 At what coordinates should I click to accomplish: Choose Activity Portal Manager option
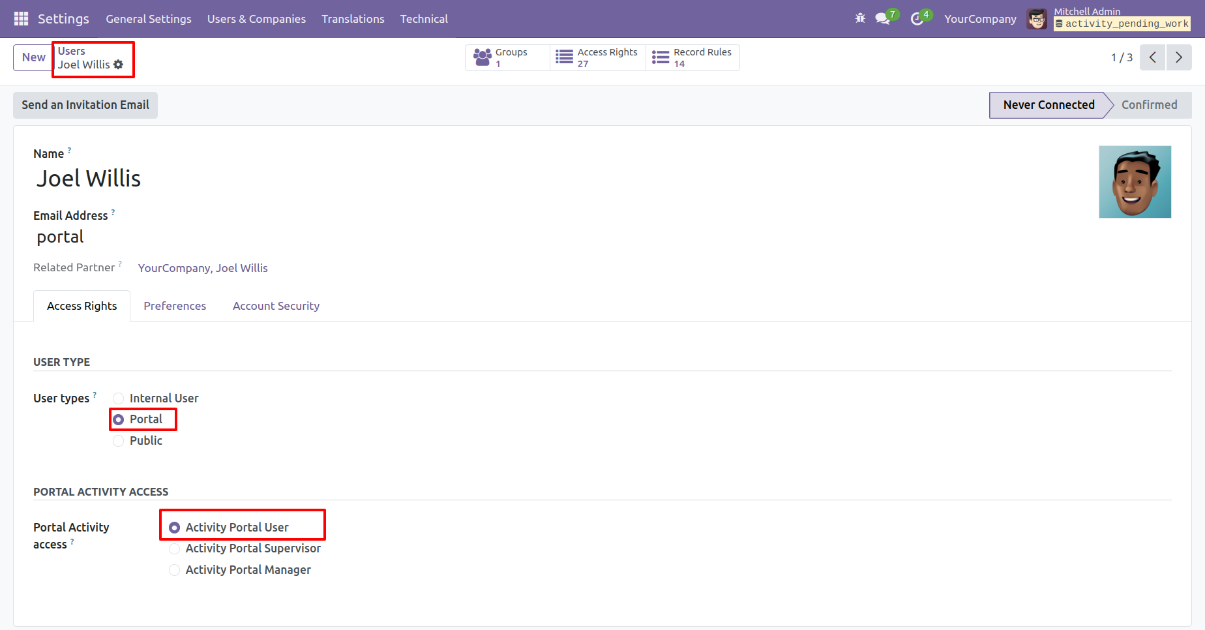point(174,570)
